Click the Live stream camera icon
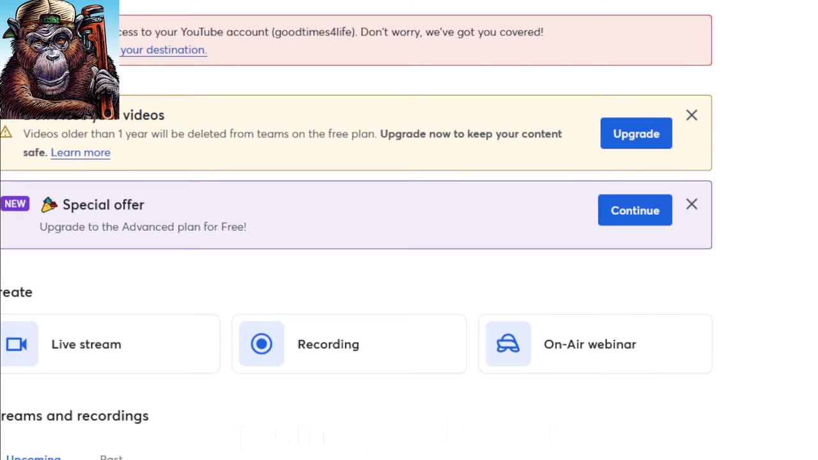This screenshot has height=460, width=818. [17, 344]
